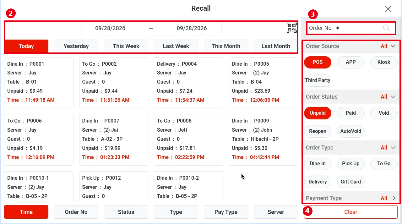
Task: Filter by Gift Card order type
Action: click(351, 182)
